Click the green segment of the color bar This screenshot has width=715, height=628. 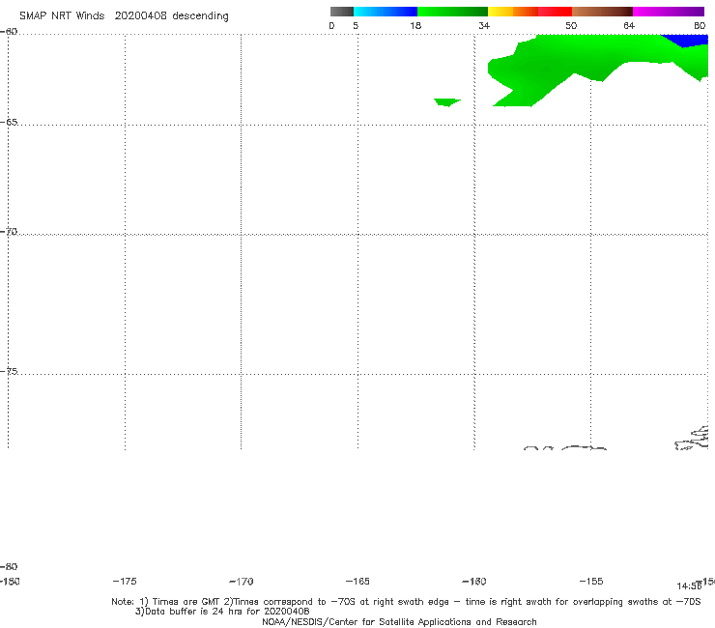(452, 12)
